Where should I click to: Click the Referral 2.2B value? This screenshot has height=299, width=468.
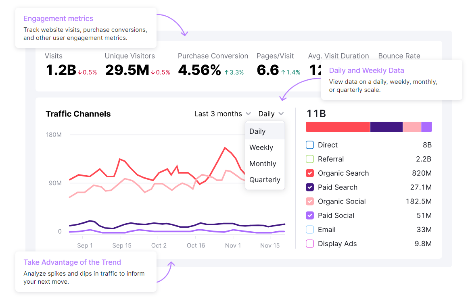(x=424, y=159)
